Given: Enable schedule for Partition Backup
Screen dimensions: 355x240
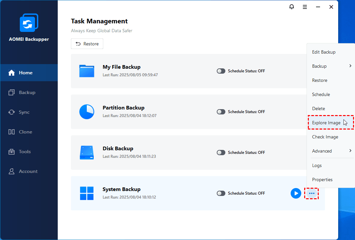Looking at the screenshot, I should tap(221, 112).
